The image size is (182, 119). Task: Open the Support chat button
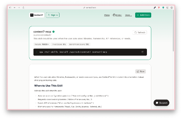pos(161,103)
